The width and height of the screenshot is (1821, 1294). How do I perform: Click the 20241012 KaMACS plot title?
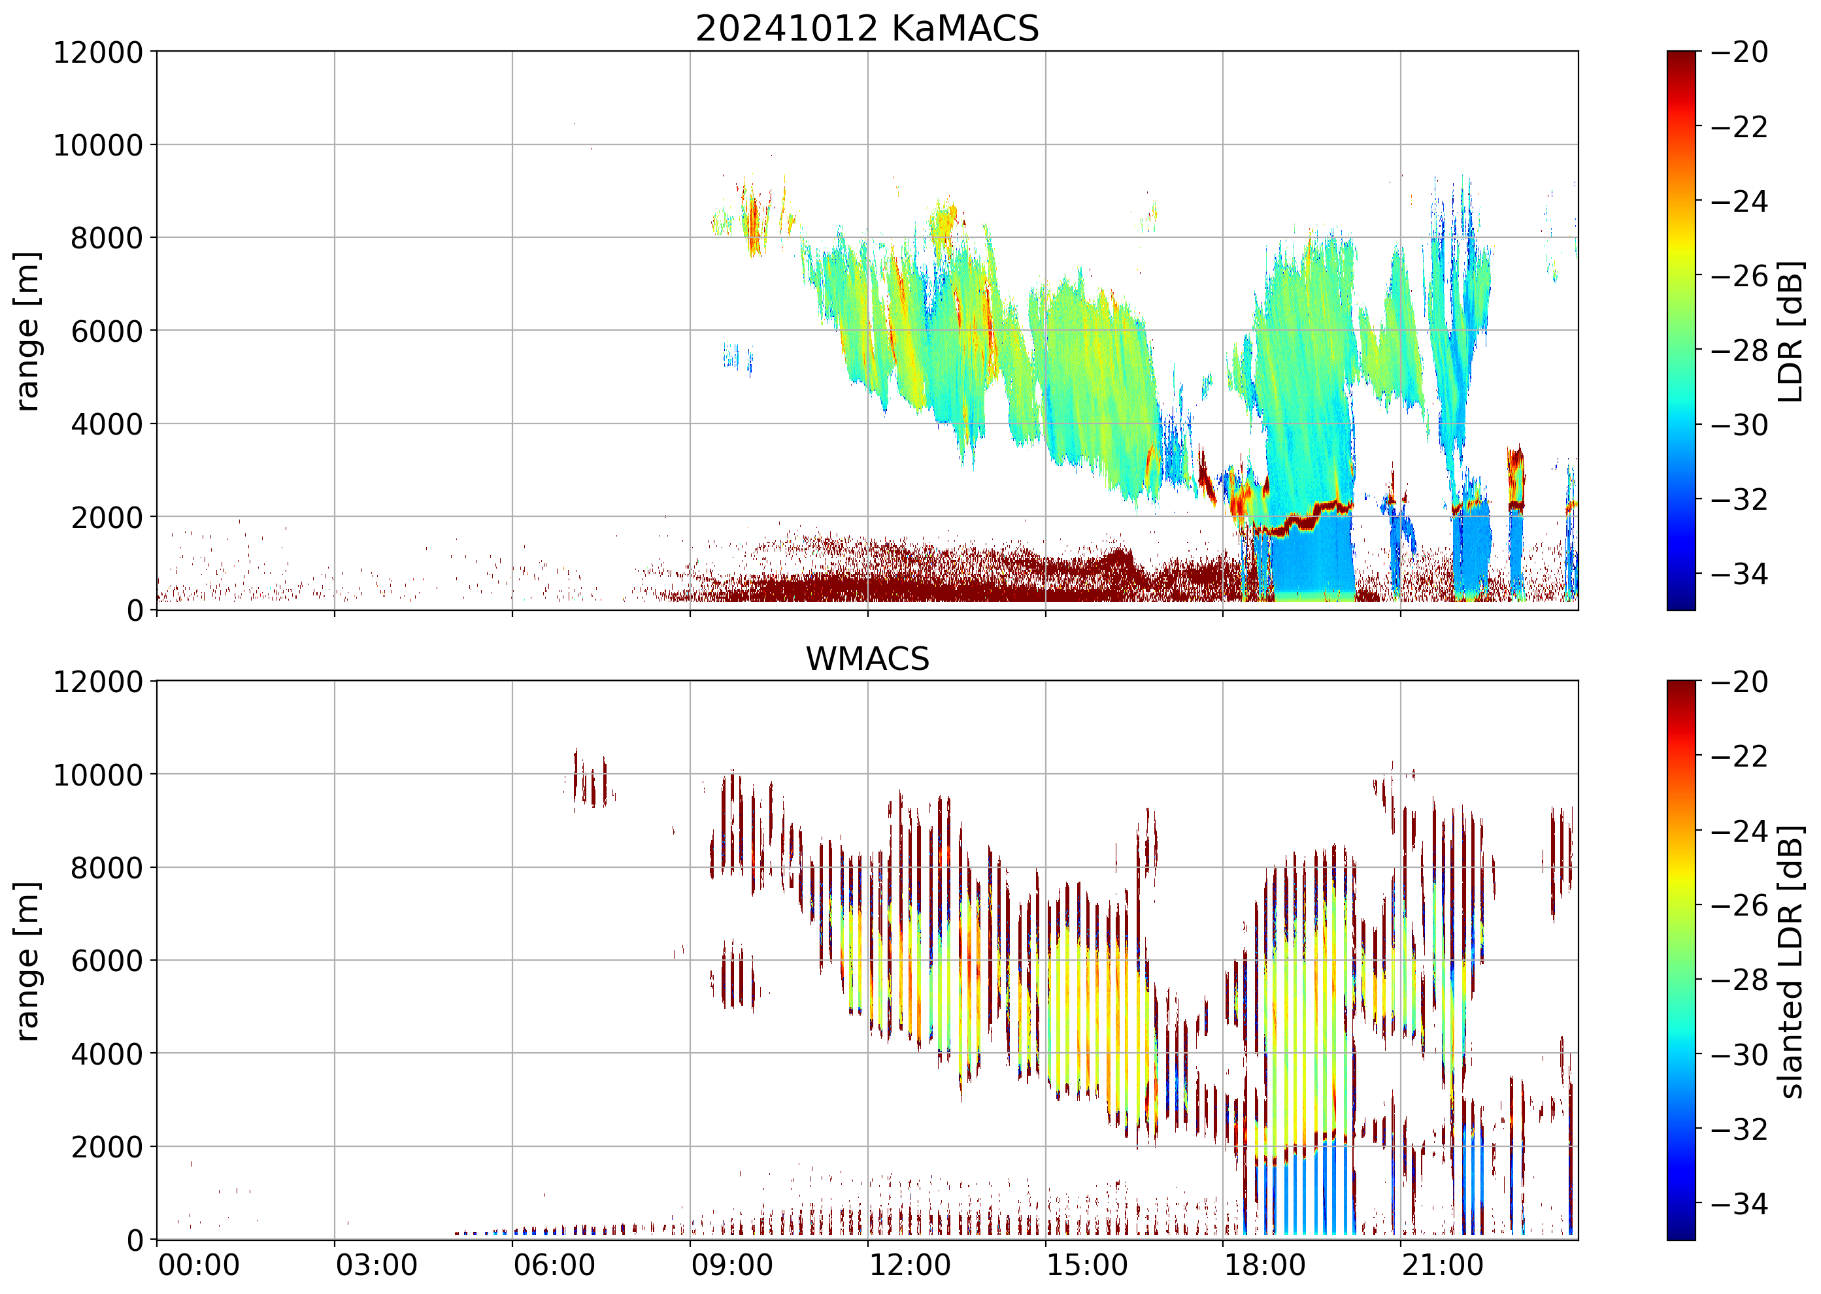coord(867,29)
